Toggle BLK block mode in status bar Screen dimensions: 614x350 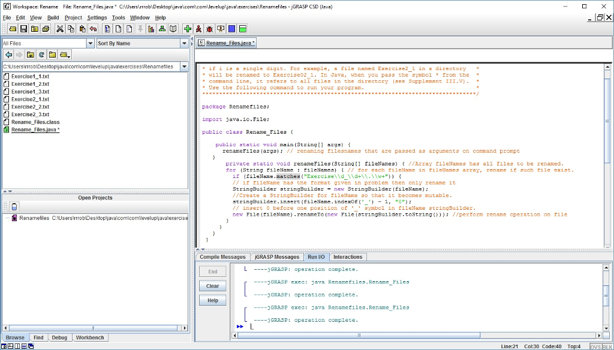pyautogui.click(x=607, y=346)
